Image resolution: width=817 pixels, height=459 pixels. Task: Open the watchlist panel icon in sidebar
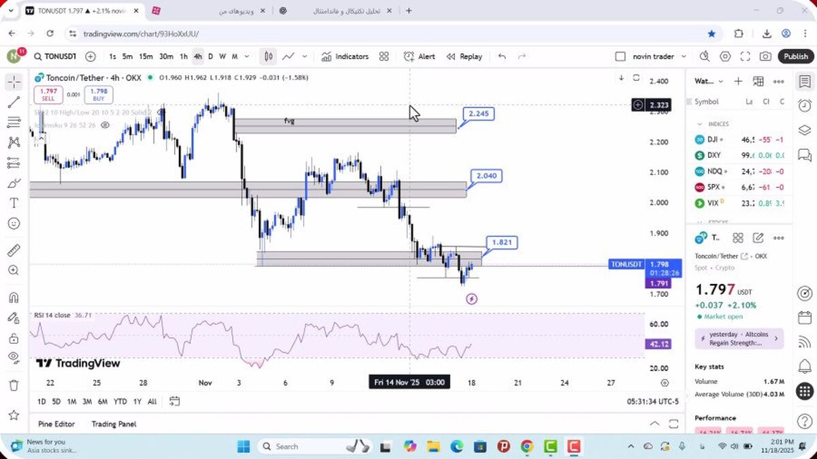[804, 82]
